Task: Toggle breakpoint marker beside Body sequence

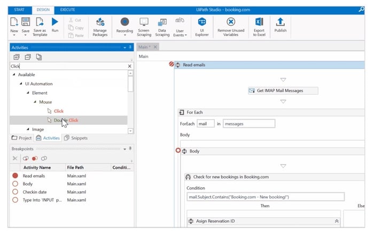Action: (178, 150)
